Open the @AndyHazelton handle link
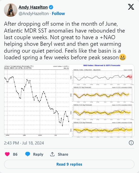The width and height of the screenshot is (139, 173). [x=34, y=13]
